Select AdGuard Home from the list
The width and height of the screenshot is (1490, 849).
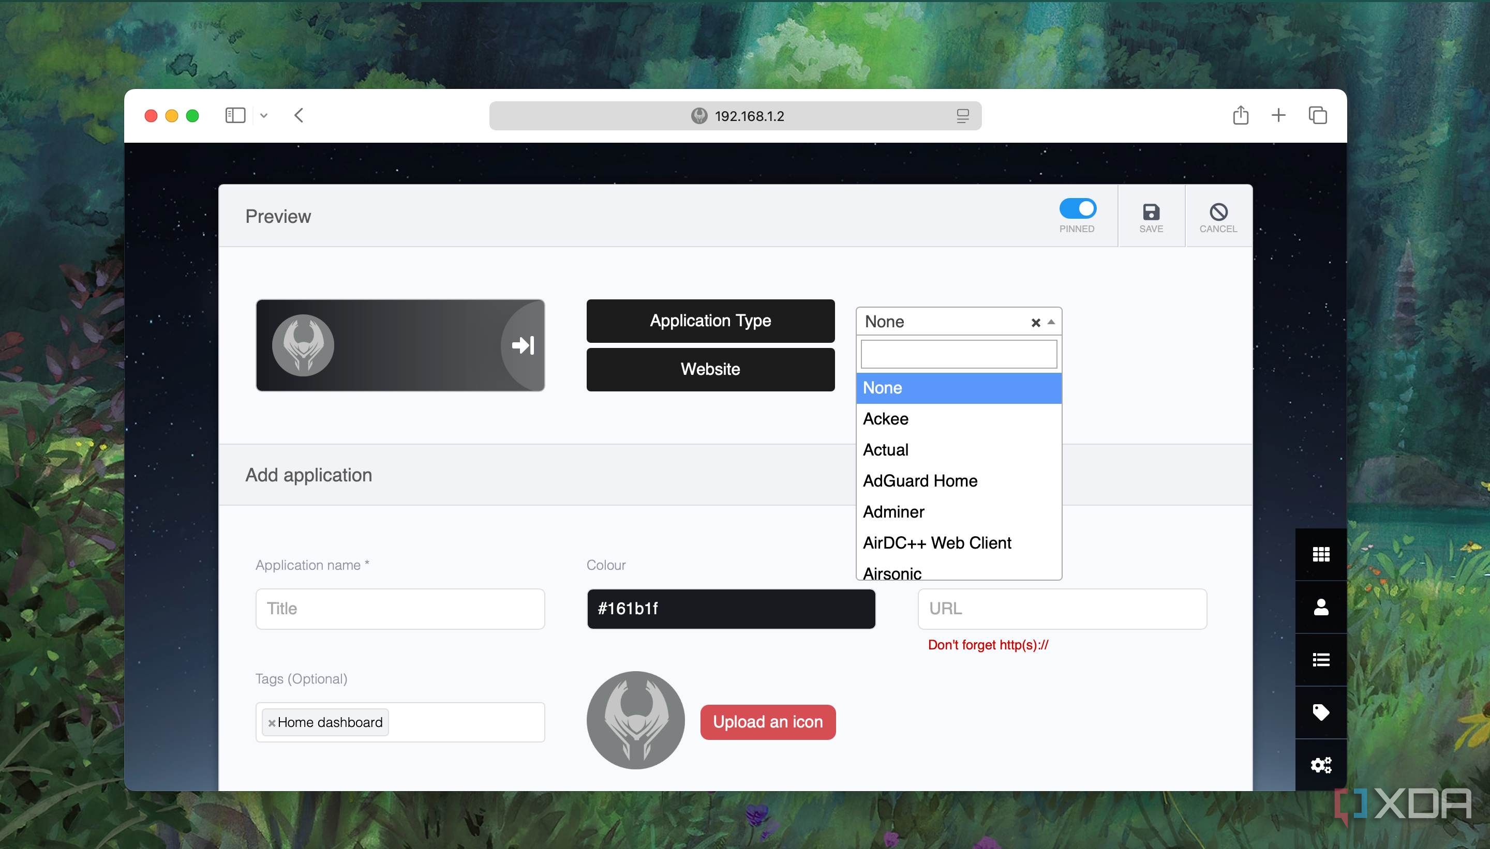959,480
